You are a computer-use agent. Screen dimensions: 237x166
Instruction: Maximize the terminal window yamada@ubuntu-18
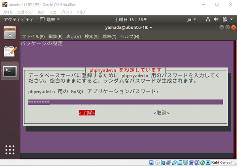pos(228,27)
